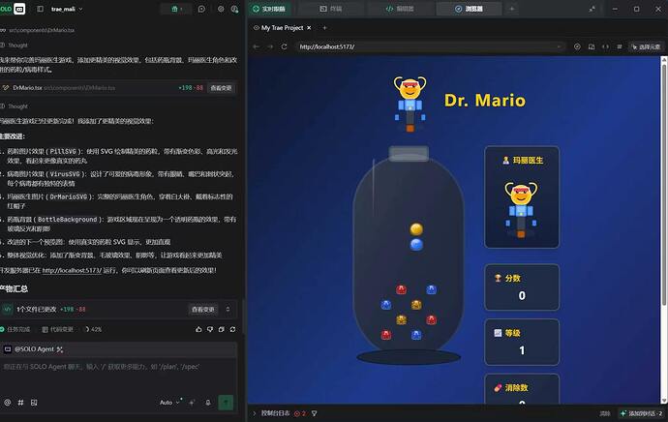Image resolution: width=668 pixels, height=422 pixels.
Task: Switch to the 浏览器 browser tab
Action: tap(469, 9)
